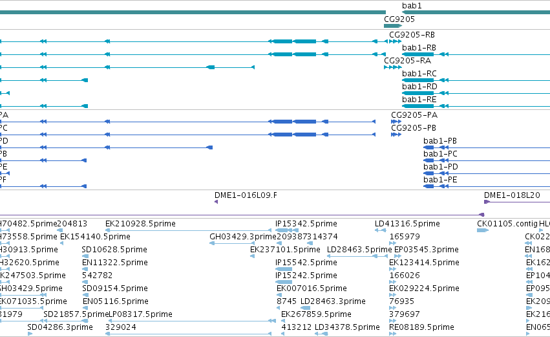Select the 166026 feature label
Screen dimensions: 550x337
pos(405,276)
